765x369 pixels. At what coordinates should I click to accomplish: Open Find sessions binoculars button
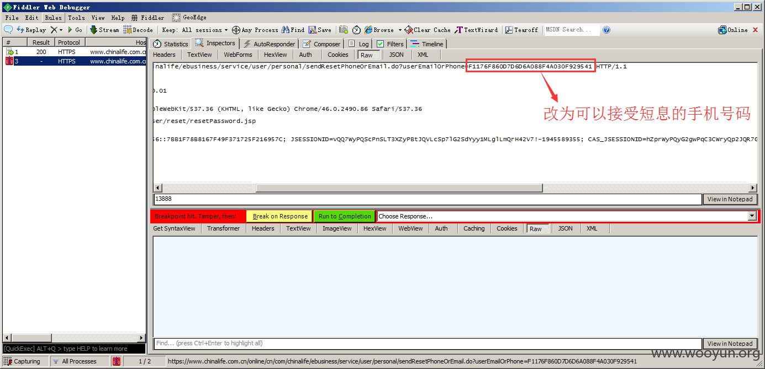click(293, 30)
